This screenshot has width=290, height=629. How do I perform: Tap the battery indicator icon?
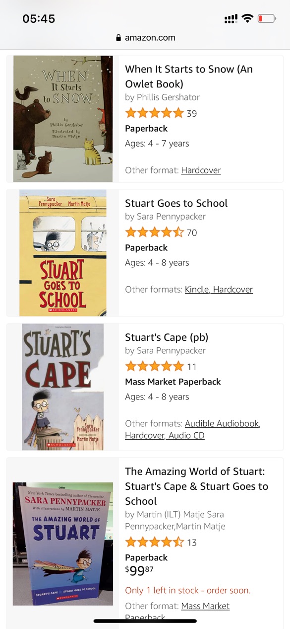click(x=266, y=19)
